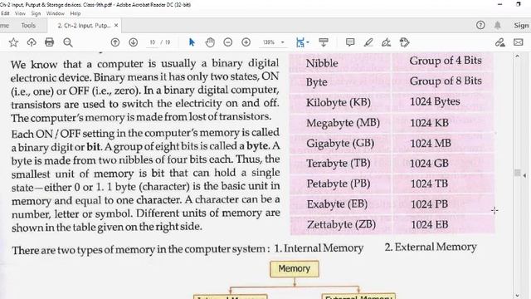Zoom in with the plus icon
The height and width of the screenshot is (299, 531).
point(246,42)
